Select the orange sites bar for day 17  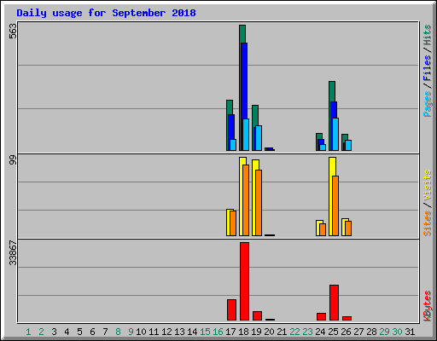click(x=233, y=223)
